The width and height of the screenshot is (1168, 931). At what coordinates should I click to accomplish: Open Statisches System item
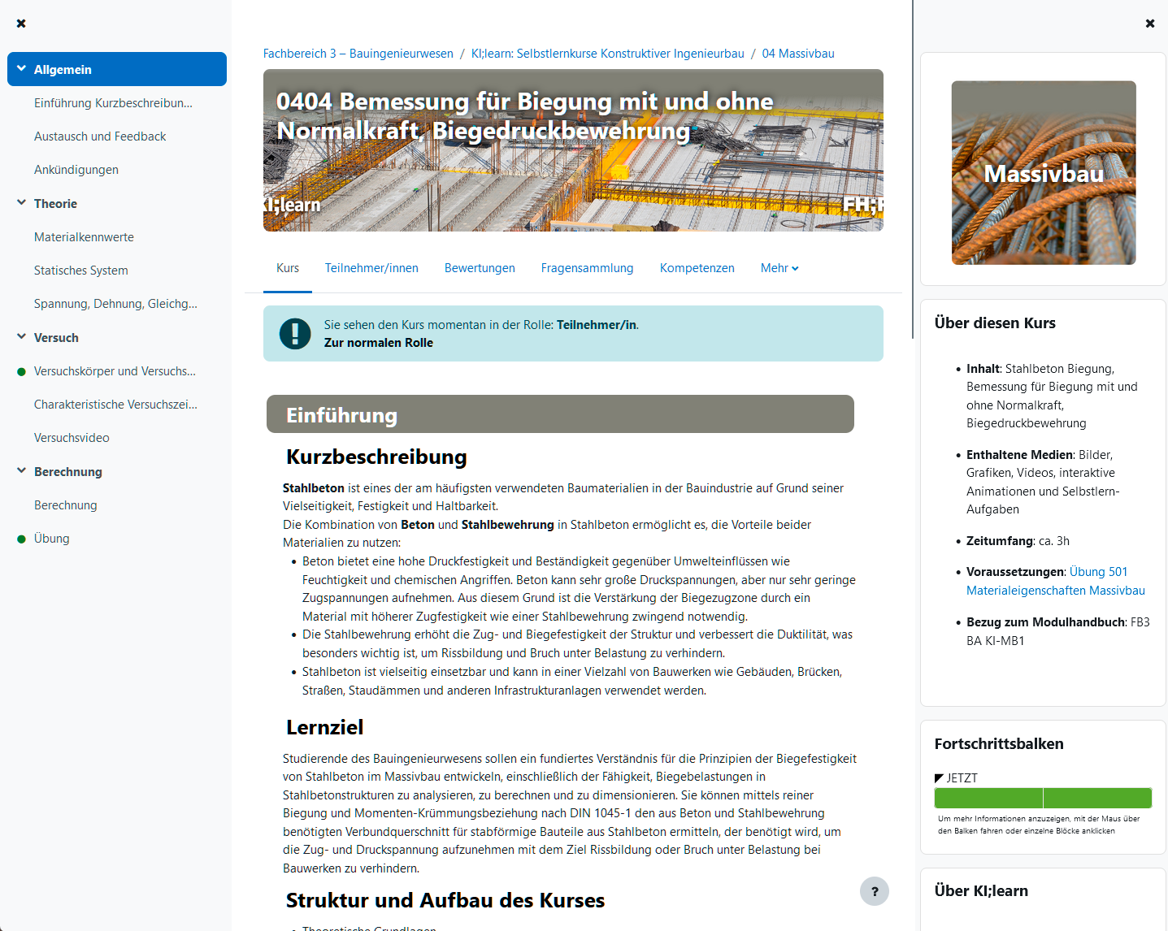tap(81, 271)
